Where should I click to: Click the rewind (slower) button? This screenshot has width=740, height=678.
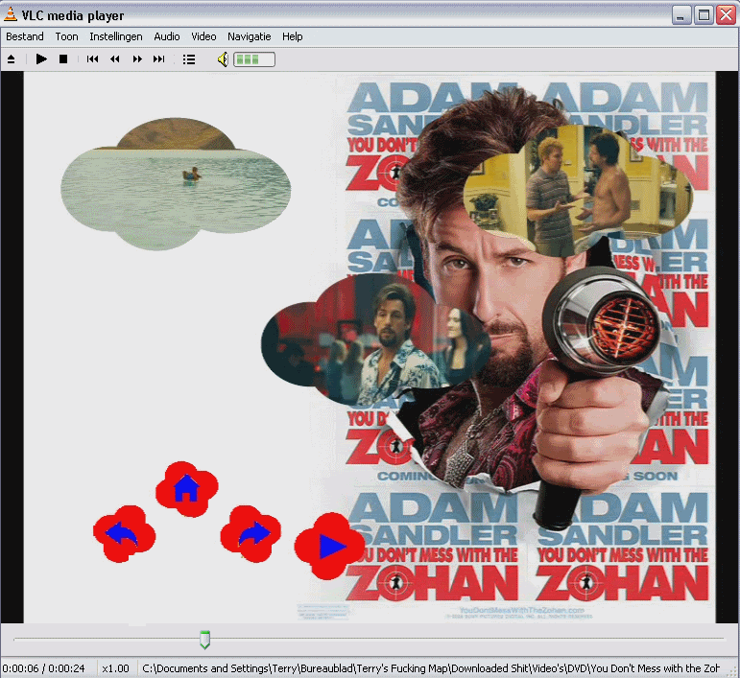point(114,59)
